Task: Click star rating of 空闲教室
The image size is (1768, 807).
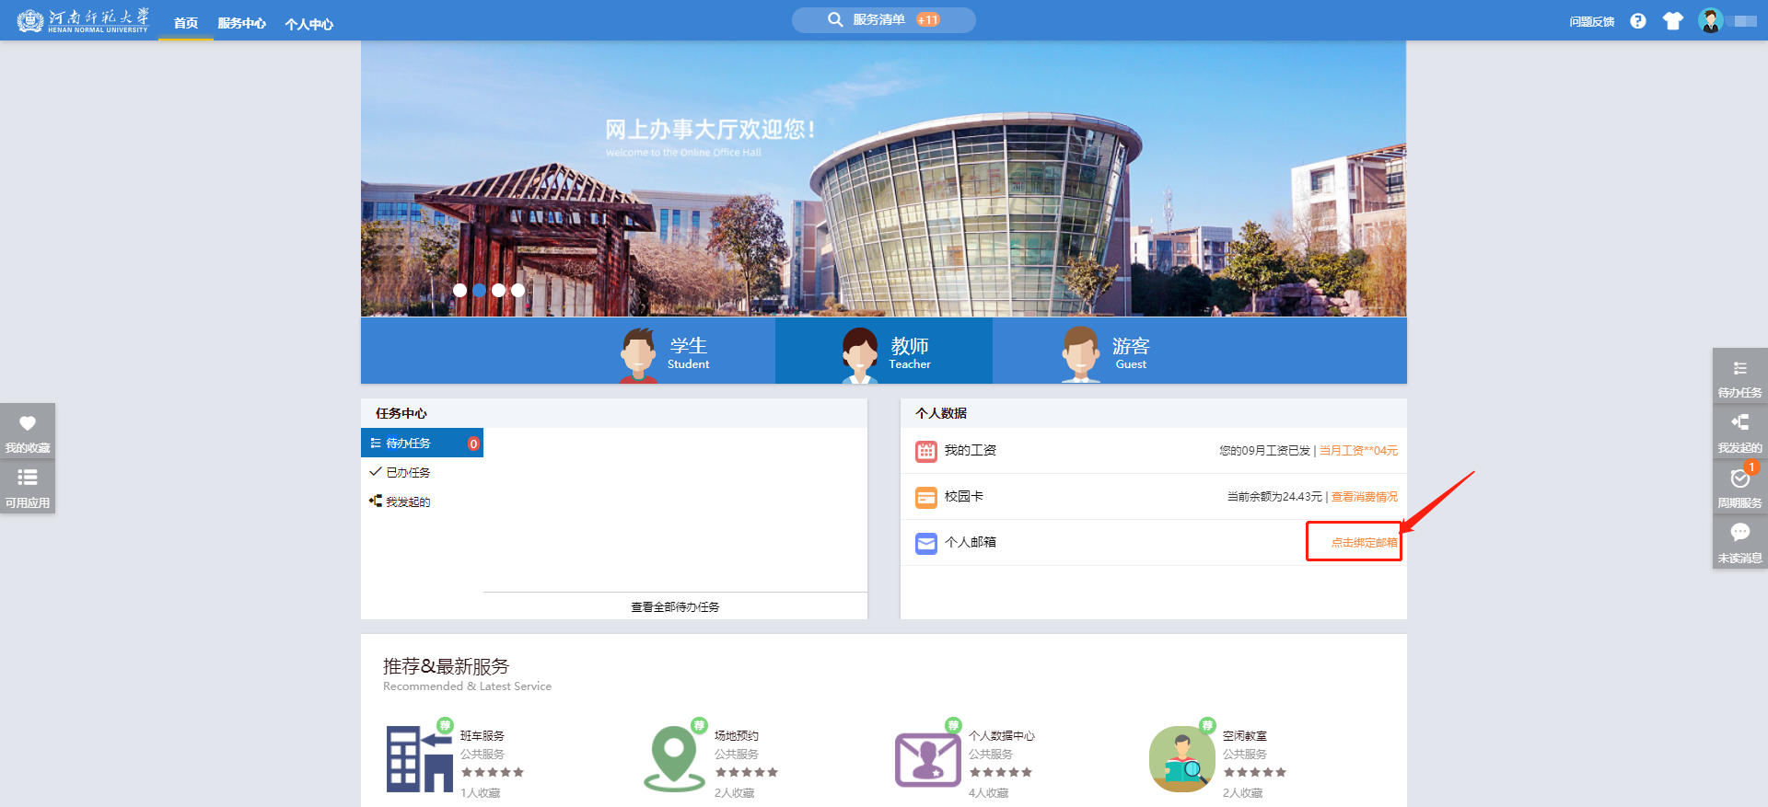Action: (1255, 772)
